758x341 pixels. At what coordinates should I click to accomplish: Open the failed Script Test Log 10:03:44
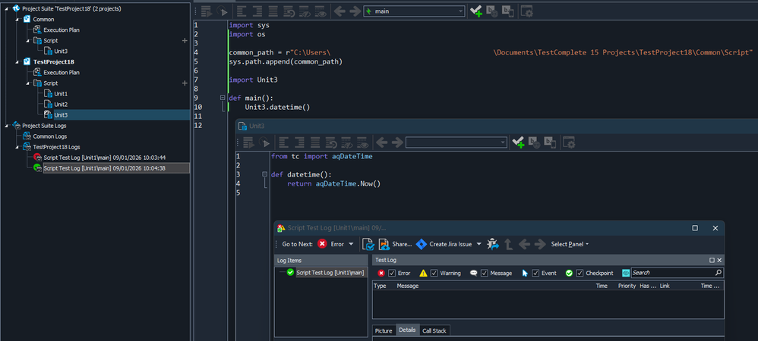click(104, 157)
